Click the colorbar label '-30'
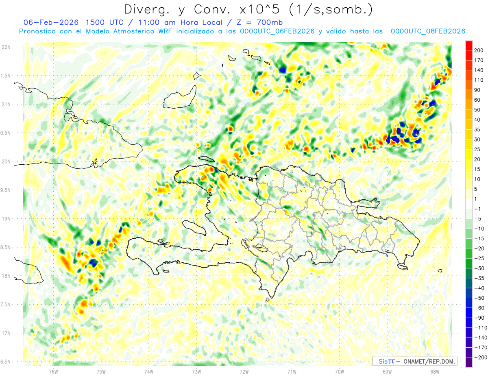 [479, 268]
